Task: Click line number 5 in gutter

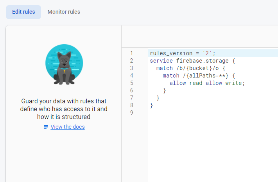Action: pos(131,83)
